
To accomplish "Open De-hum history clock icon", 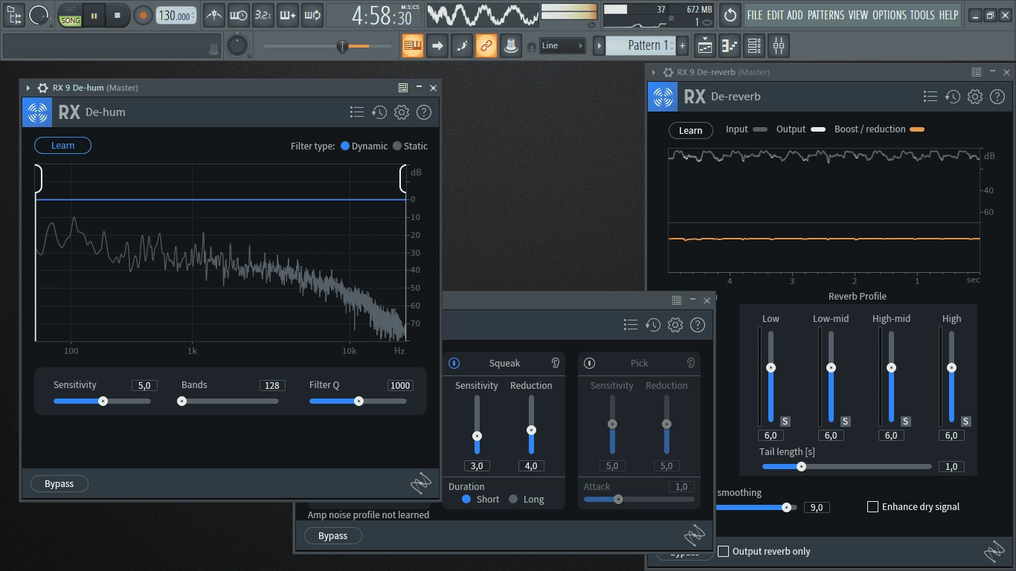I will coord(379,112).
